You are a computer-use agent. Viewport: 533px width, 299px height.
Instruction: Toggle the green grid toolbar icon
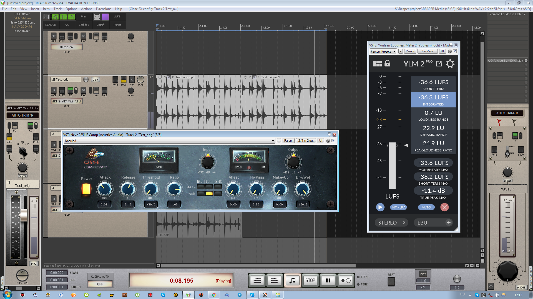point(63,17)
